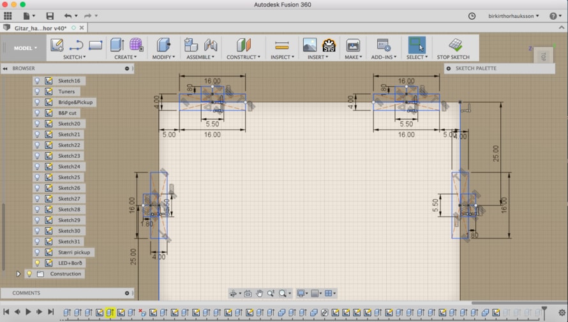Click the Insert SVG icon
This screenshot has width=568, height=322.
point(329,45)
